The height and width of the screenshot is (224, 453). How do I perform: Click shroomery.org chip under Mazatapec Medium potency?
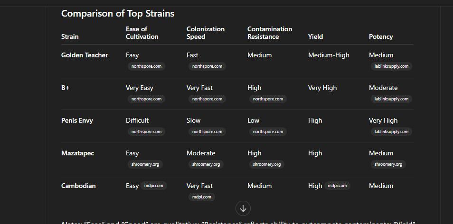click(x=388, y=164)
